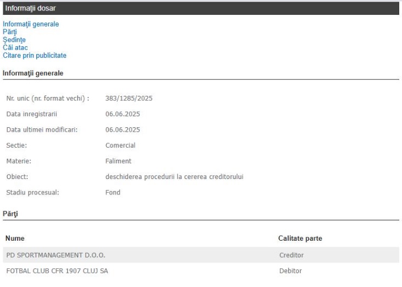Select the Faliment value
402x287 pixels.
tap(118, 161)
